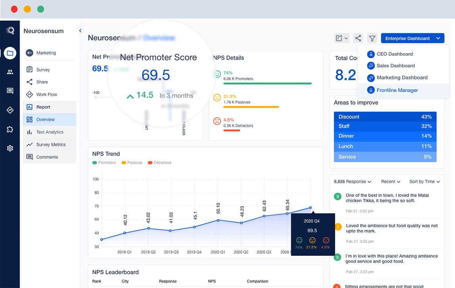Expand the 9,856 Response dropdown
This screenshot has height=288, width=455.
[x=352, y=182]
